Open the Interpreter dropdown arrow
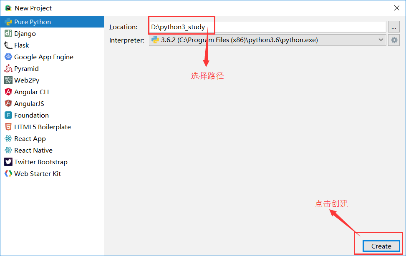This screenshot has width=406, height=256. pos(381,40)
